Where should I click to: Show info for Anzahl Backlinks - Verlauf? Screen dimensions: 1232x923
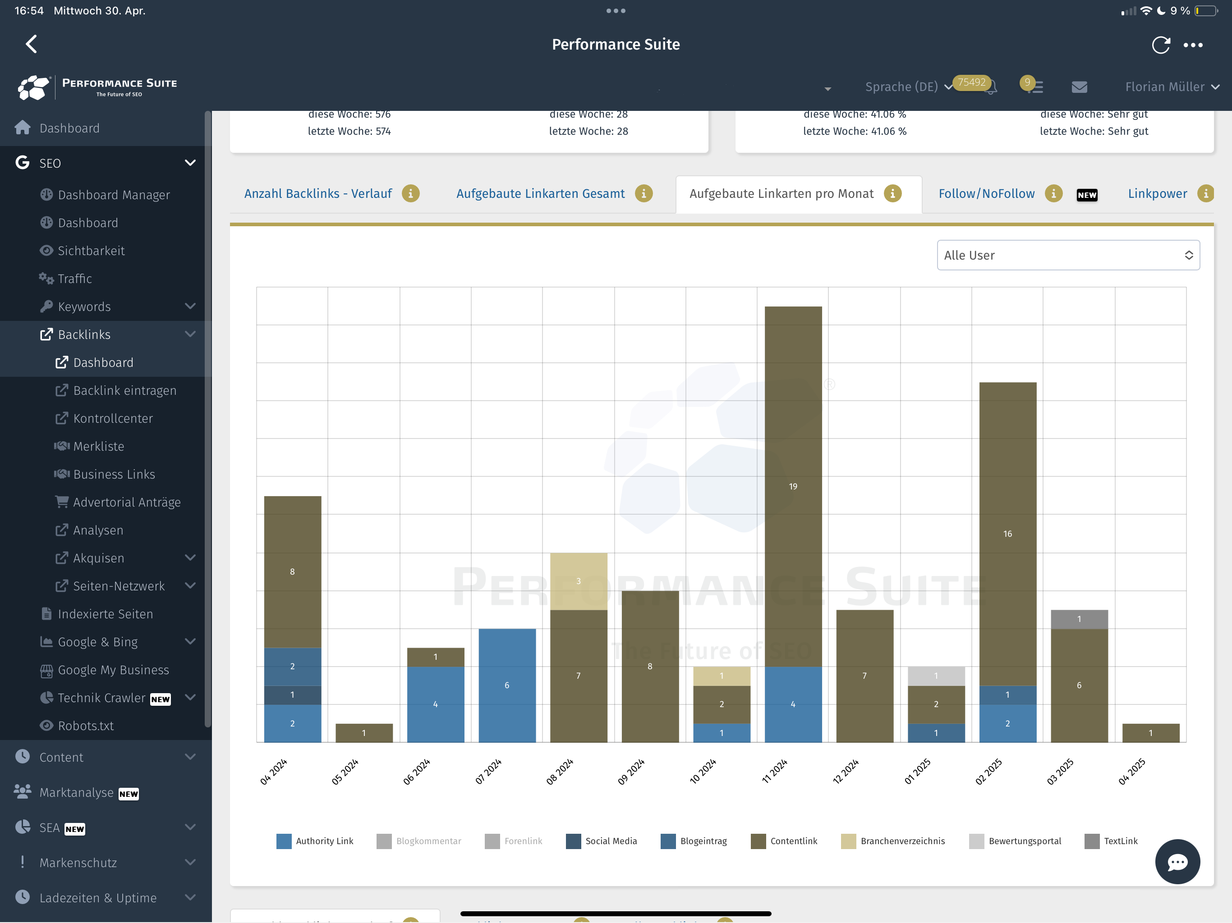(x=410, y=193)
